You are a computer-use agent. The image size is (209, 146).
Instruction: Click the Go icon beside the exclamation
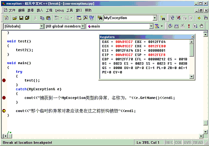coord(195,26)
